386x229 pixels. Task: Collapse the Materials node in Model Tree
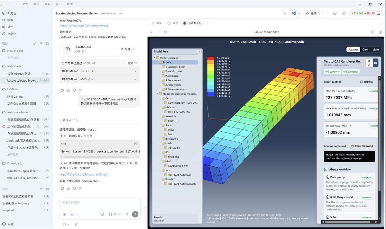pos(160,107)
